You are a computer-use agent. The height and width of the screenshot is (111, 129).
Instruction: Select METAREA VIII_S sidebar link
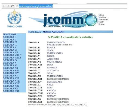click(x=12, y=58)
